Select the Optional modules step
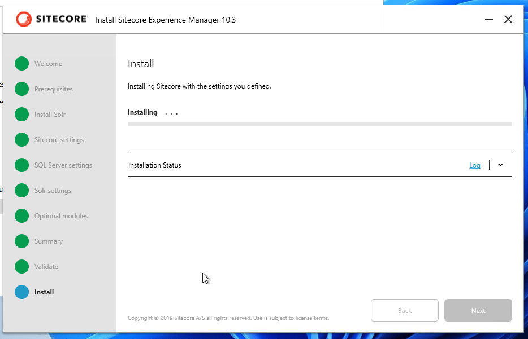 (x=61, y=216)
